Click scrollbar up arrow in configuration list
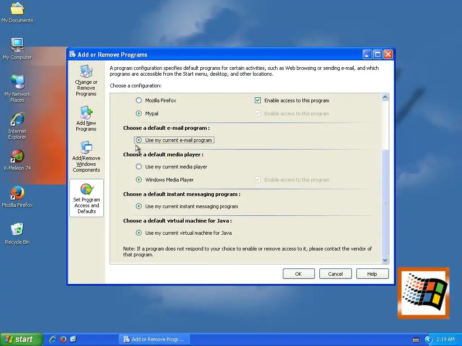This screenshot has width=462, height=346. point(385,97)
